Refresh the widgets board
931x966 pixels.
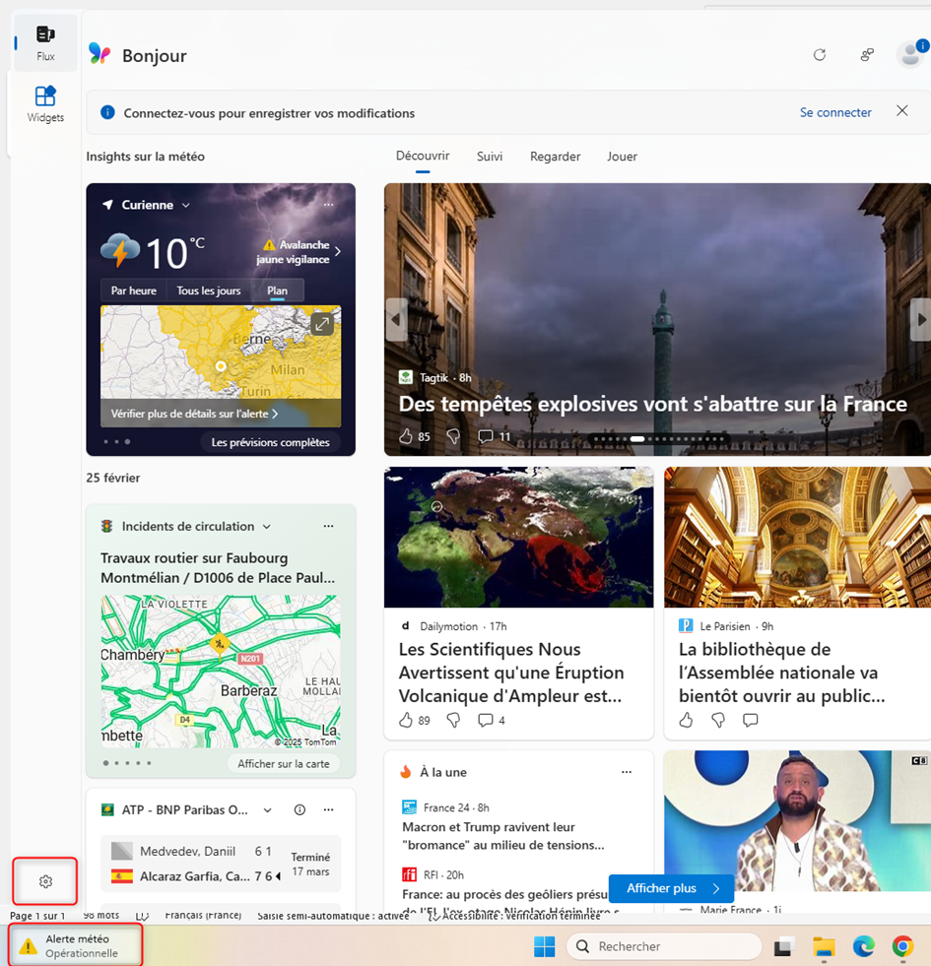tap(820, 55)
